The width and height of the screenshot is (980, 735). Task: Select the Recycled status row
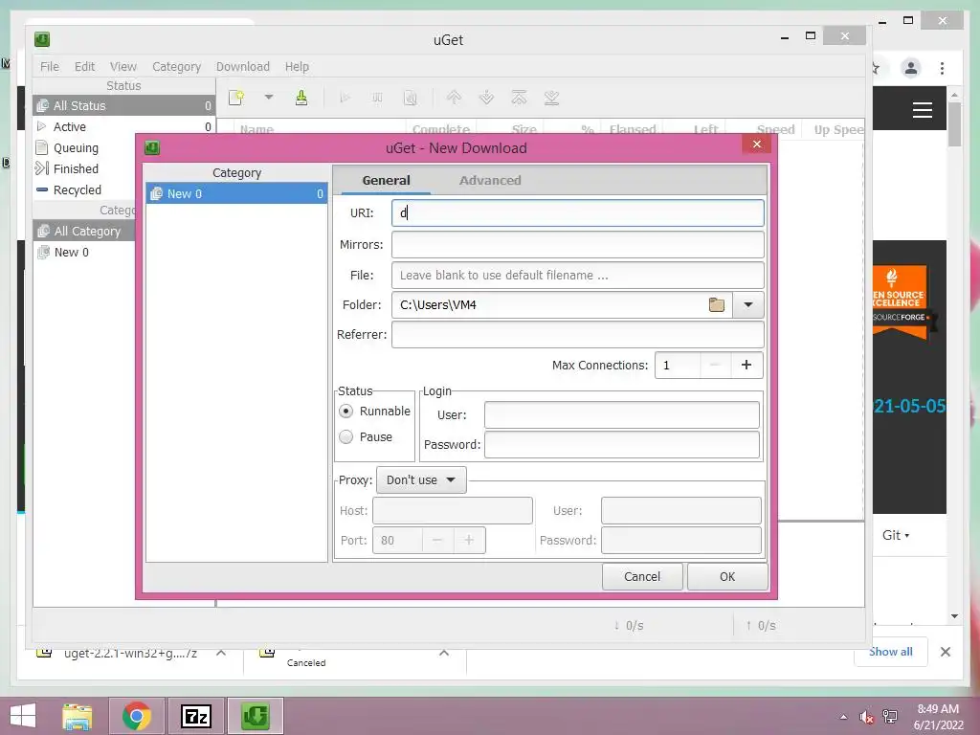[x=84, y=190]
